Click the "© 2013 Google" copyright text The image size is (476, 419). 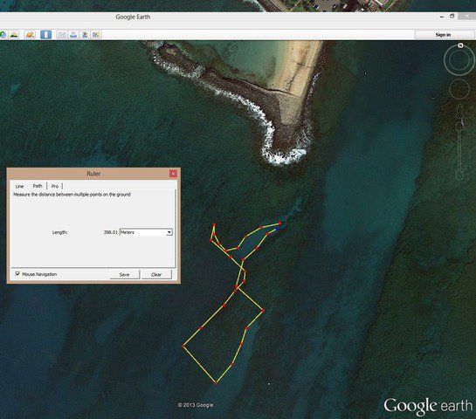pos(196,405)
